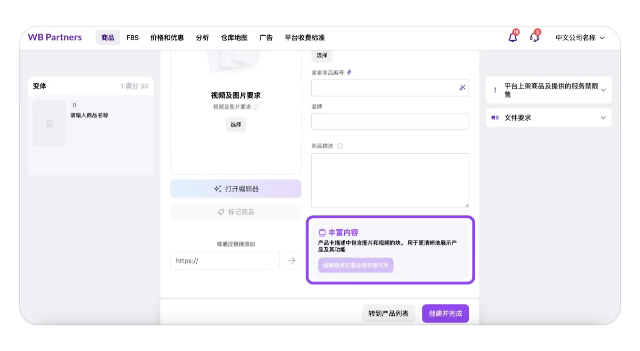Open the 商品 menu tab
Image resolution: width=640 pixels, height=351 pixels.
[x=108, y=38]
